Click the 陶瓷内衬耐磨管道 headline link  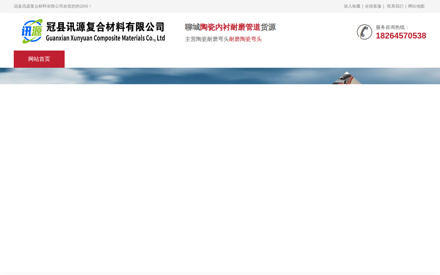click(230, 27)
